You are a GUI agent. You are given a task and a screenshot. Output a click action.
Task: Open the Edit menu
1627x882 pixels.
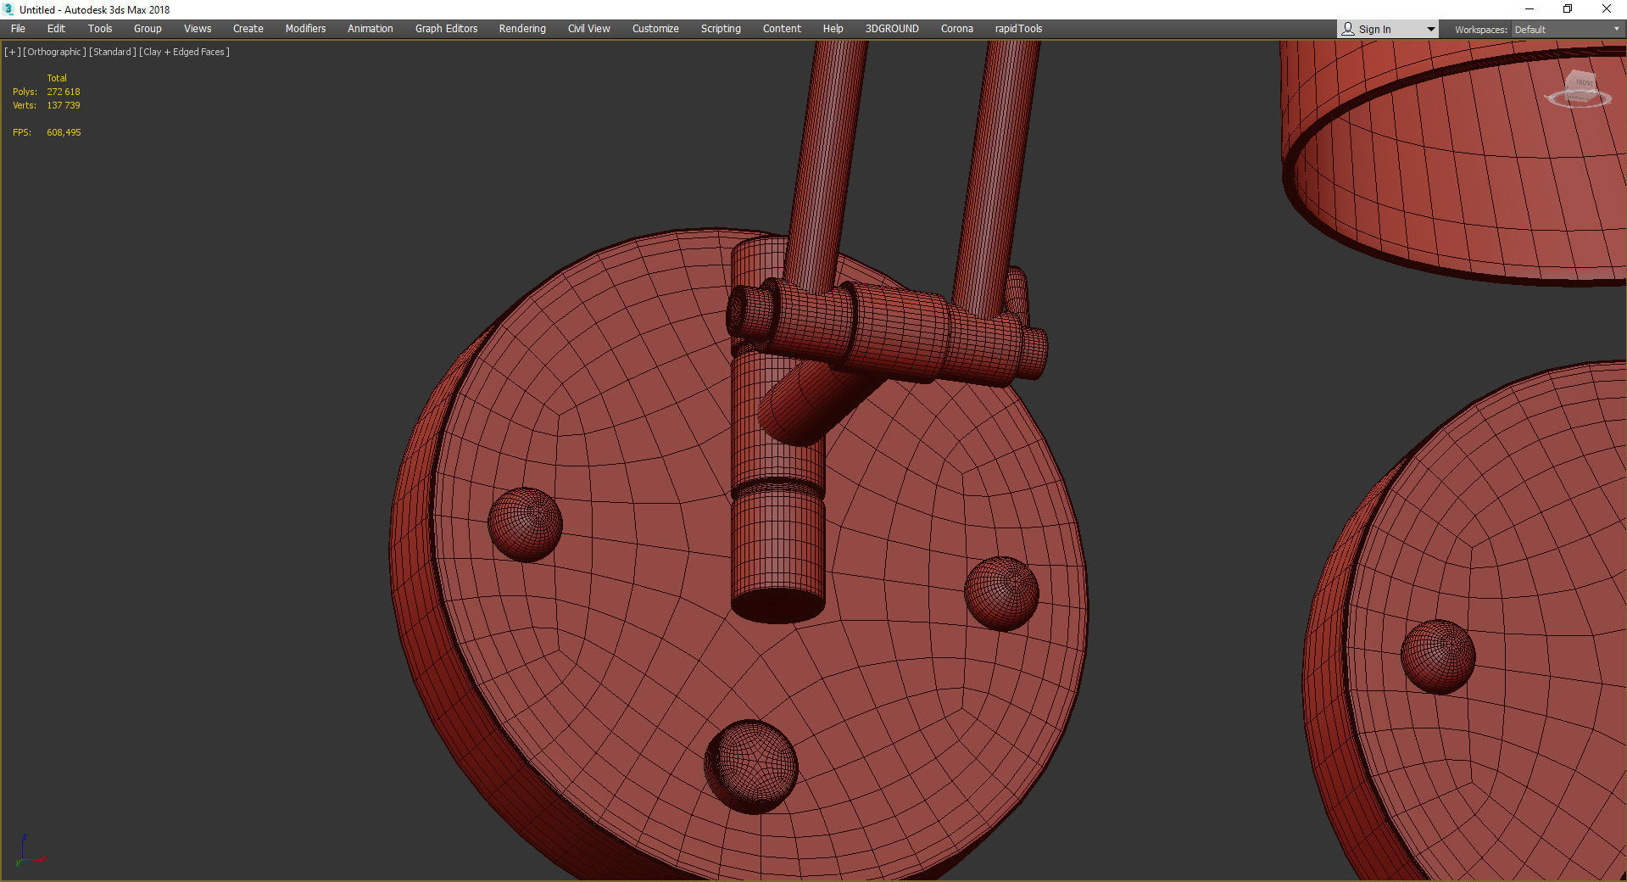pyautogui.click(x=56, y=29)
